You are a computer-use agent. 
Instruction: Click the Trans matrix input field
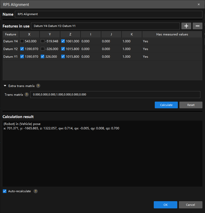coord(115,94)
